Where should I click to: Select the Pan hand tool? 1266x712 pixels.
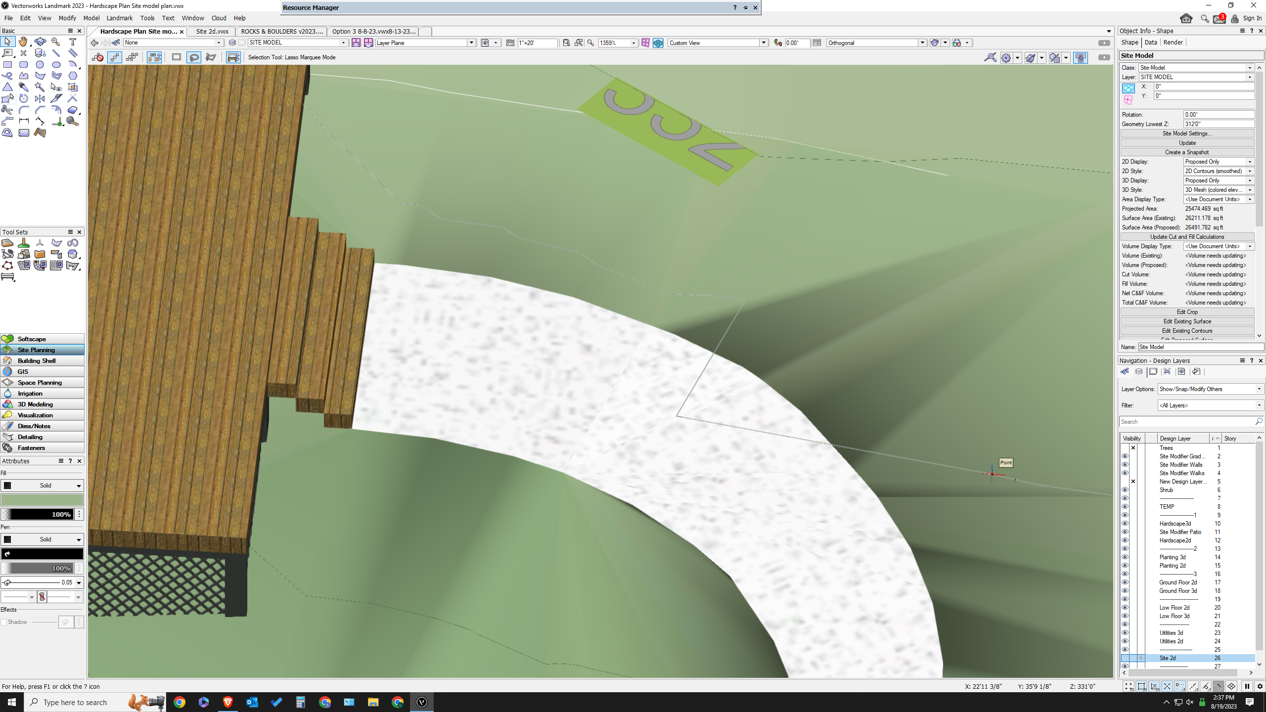[23, 42]
